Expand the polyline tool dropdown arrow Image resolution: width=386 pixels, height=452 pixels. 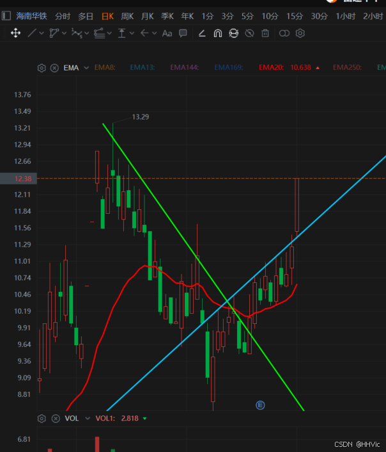coord(64,33)
